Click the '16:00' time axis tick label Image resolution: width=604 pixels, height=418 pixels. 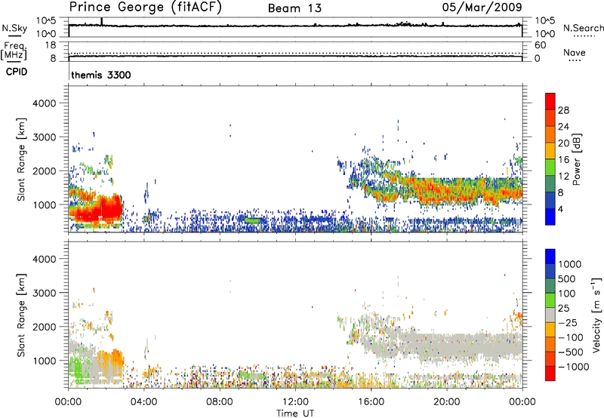[x=371, y=402]
